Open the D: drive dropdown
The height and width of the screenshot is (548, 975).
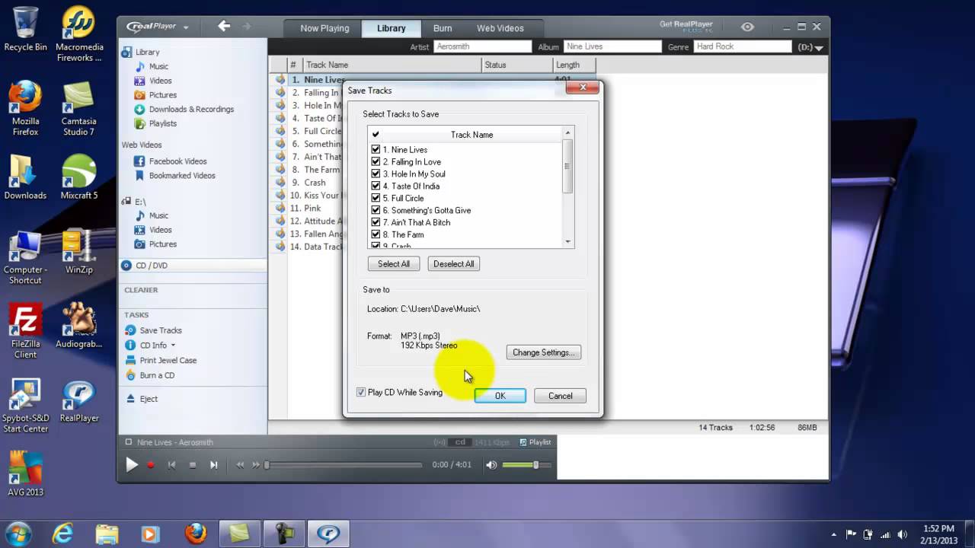[810, 47]
